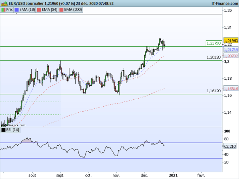Viewport: 239px width, 179px height.
Task: Click the DEMO chart icon in title bar
Action: tap(4, 4)
